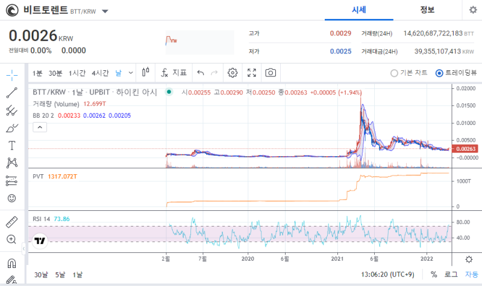This screenshot has height=286, width=482.
Task: Activate the zoom in tool
Action: point(11,239)
